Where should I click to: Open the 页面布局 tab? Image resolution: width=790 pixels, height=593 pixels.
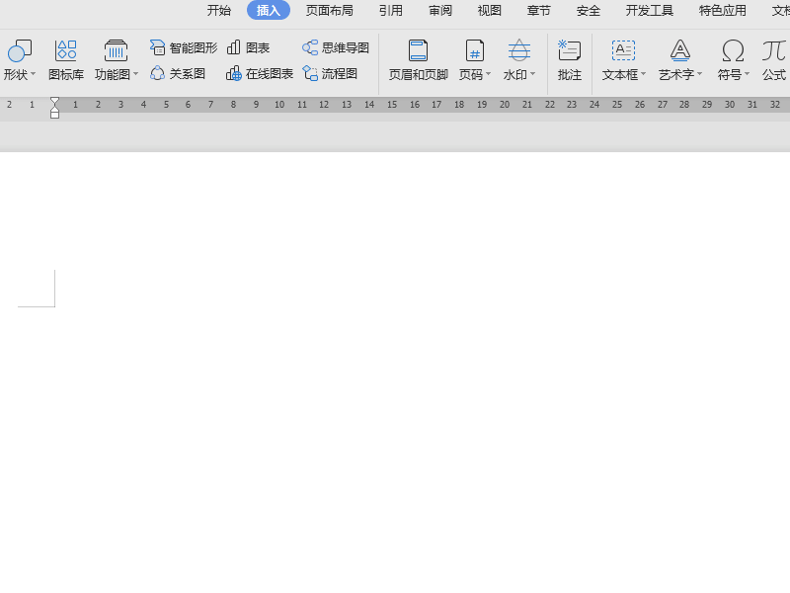(x=329, y=11)
